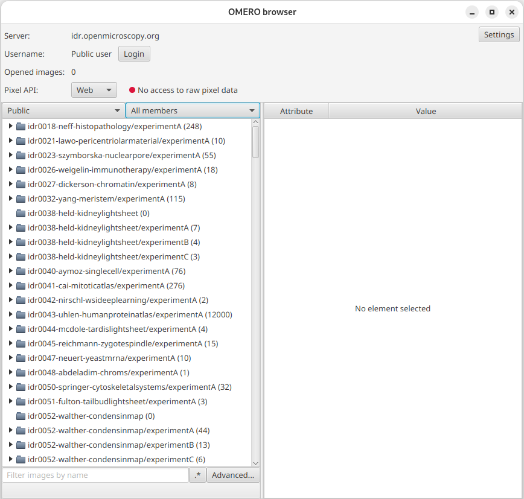Select idr0040-aymoz-singlecell/experimentA (76) row

click(127, 271)
